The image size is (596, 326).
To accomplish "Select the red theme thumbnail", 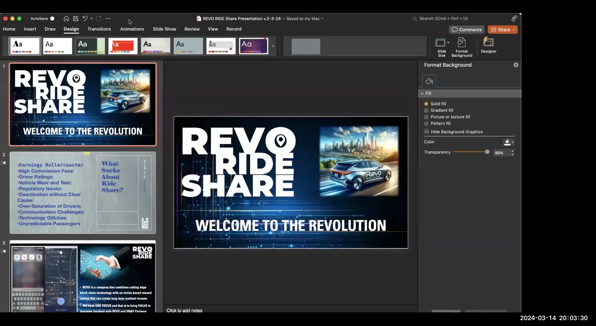I will (123, 46).
